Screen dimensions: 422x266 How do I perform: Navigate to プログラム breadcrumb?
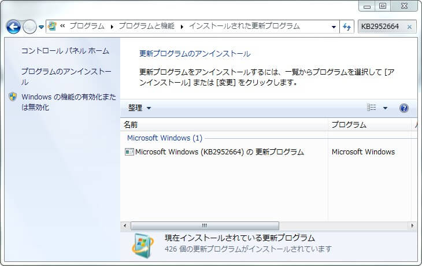point(87,26)
